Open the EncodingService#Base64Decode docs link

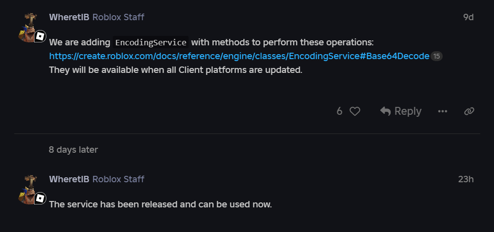[x=239, y=56]
